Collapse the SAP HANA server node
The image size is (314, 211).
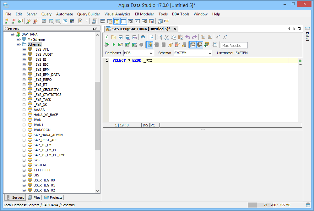point(12,34)
